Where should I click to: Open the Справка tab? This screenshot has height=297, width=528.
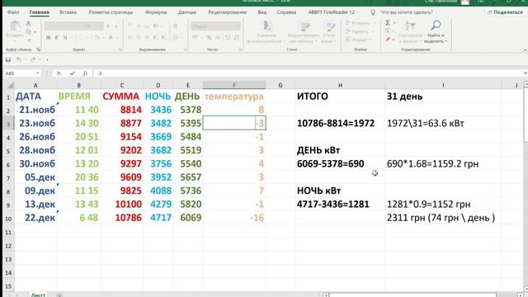(x=286, y=12)
